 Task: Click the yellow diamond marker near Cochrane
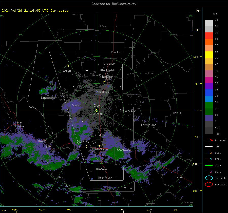87,146
